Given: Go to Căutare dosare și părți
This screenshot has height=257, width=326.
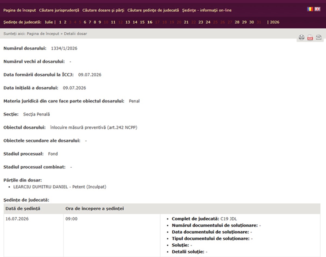Looking at the screenshot, I should click(103, 10).
